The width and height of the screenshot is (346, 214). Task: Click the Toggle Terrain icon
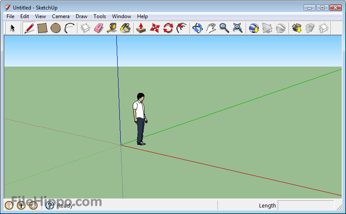pos(267,28)
